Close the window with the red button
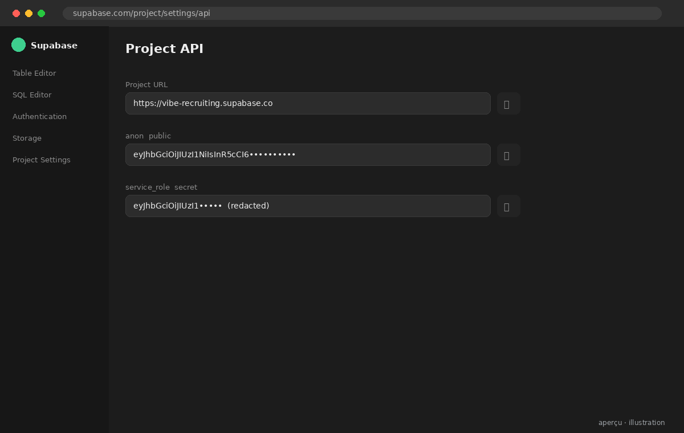Screen dimensions: 684x433 16,13
